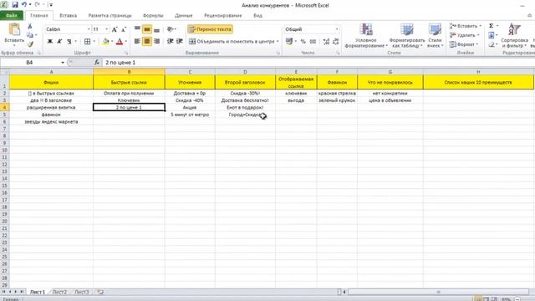Viewport: 535px width, 301px height.
Task: Click the AutoSum sigma icon
Action: click(x=491, y=26)
